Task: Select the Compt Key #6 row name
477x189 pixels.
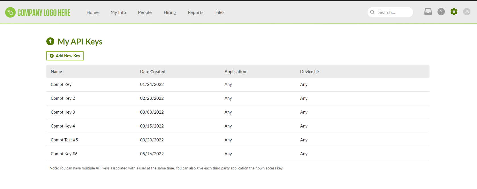Action: pos(64,154)
